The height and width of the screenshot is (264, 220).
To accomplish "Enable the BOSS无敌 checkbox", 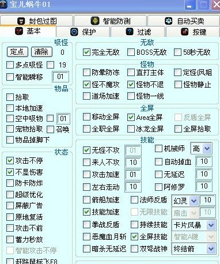I will (131, 52).
